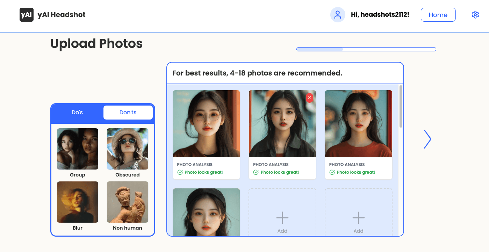Click the plus icon in right Add slot
The height and width of the screenshot is (252, 489).
tap(358, 218)
